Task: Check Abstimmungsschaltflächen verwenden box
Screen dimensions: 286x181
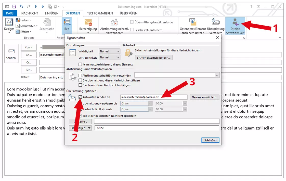Action: tap(80, 75)
